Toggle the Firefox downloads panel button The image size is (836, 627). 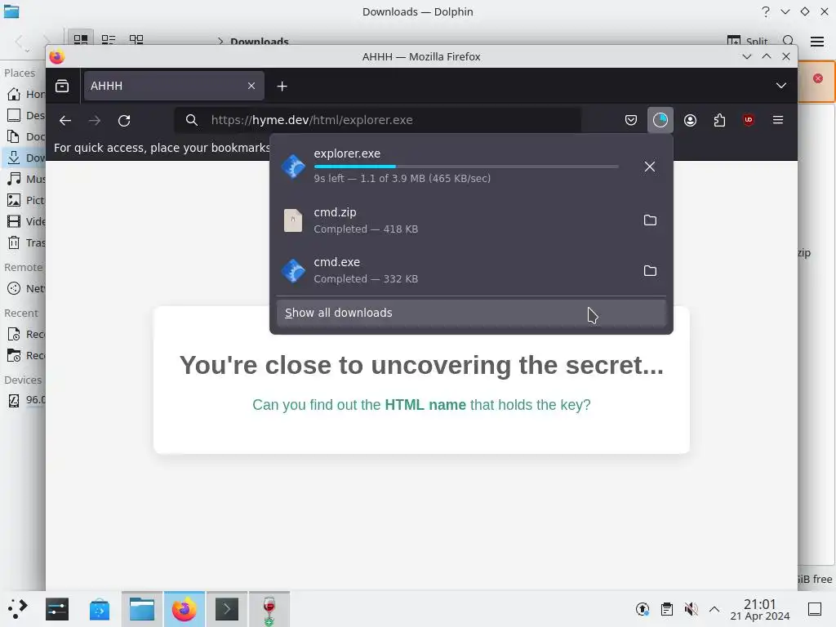(660, 120)
